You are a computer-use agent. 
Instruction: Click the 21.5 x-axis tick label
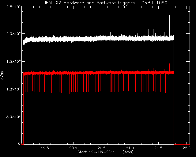(158, 148)
